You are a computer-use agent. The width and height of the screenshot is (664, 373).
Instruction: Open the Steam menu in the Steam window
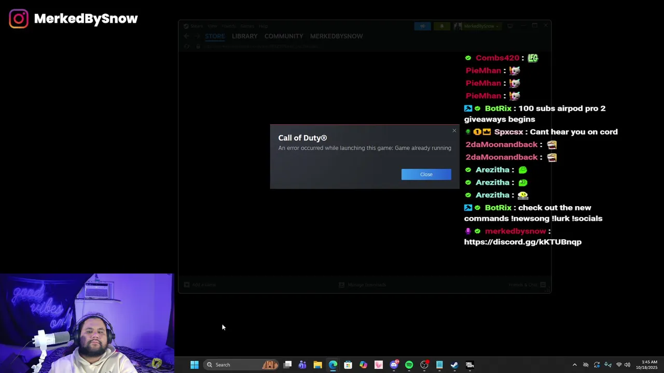pyautogui.click(x=196, y=26)
